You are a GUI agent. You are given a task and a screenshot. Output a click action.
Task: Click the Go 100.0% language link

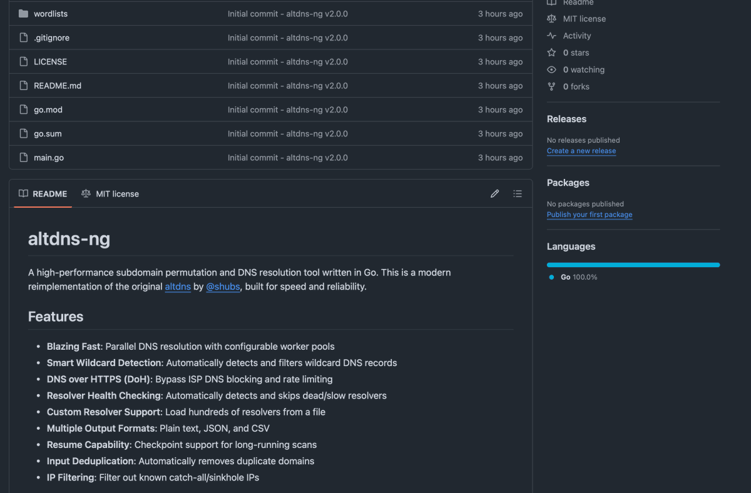[579, 277]
